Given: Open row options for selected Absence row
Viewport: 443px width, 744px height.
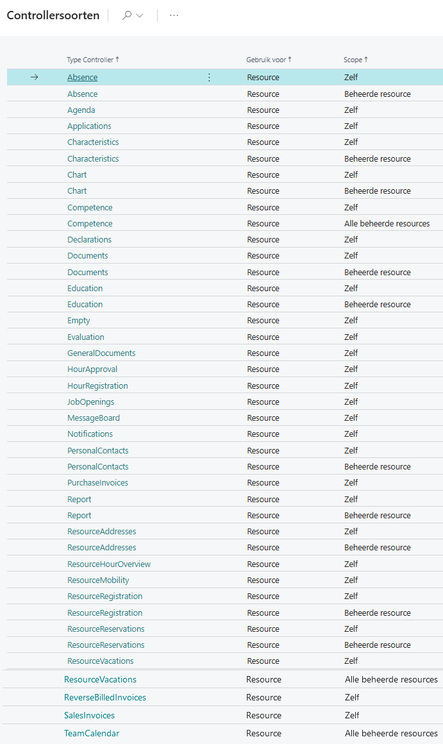Looking at the screenshot, I should [x=209, y=78].
